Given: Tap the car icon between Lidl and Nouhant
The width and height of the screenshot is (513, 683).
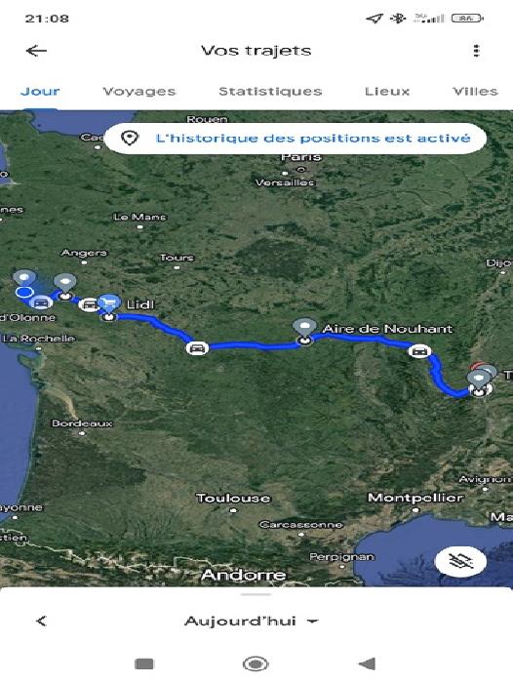Looking at the screenshot, I should coord(196,348).
